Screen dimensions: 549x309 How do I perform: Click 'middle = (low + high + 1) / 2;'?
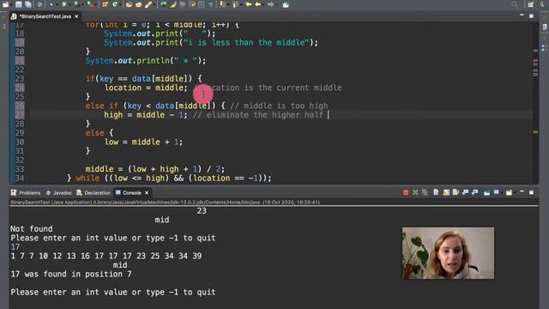pos(155,169)
